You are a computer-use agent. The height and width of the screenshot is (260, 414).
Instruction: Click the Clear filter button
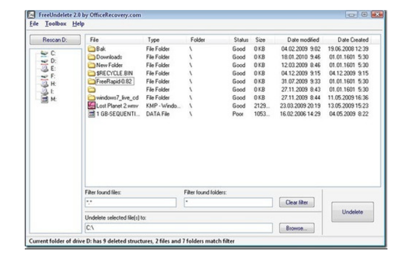297,202
